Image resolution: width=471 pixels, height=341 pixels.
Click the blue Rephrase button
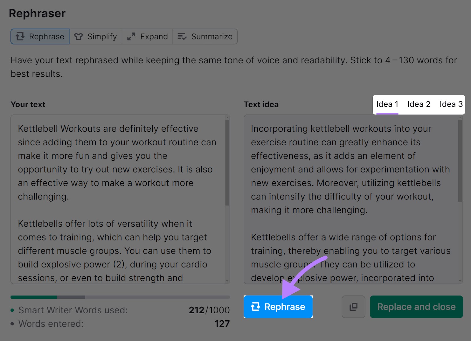pyautogui.click(x=278, y=307)
